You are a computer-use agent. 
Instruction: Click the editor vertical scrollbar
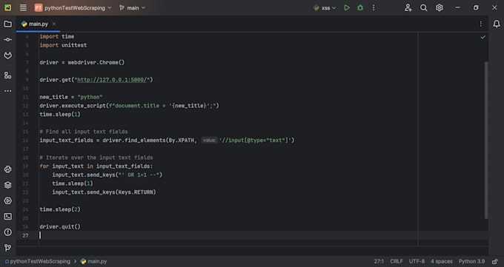486,140
